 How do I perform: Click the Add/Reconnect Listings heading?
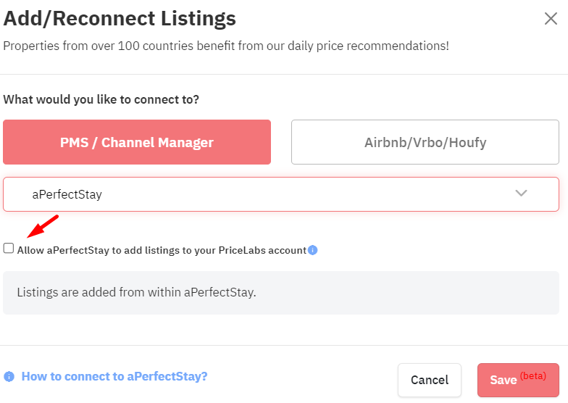click(120, 19)
